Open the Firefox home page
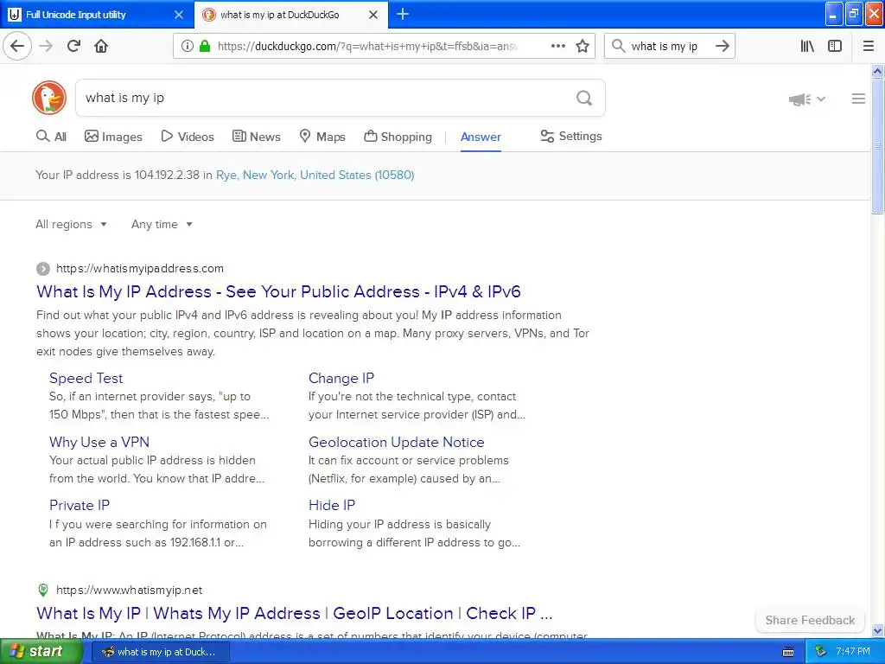Viewport: 885px width, 664px height. click(x=101, y=46)
